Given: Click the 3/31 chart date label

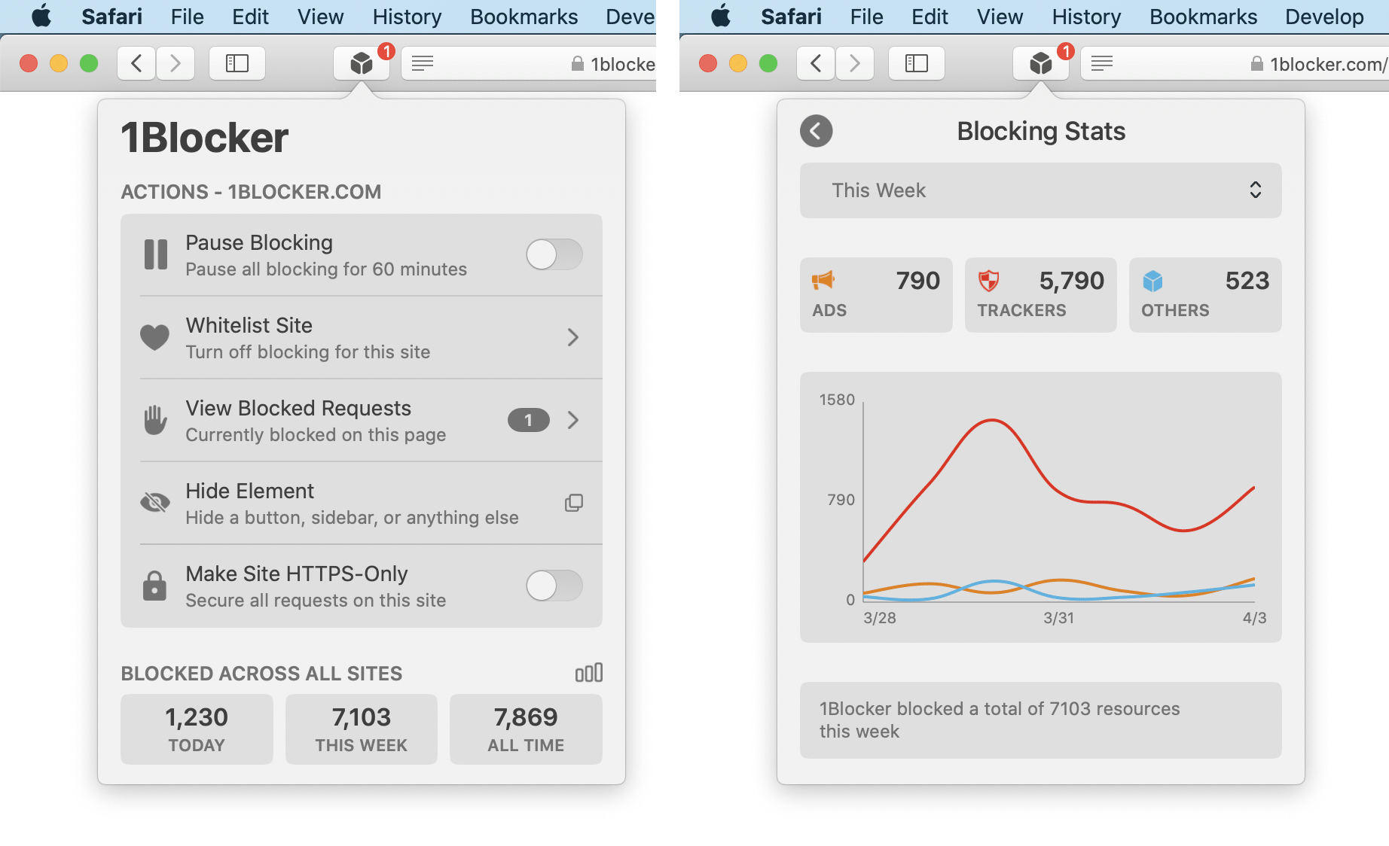Looking at the screenshot, I should (1059, 618).
